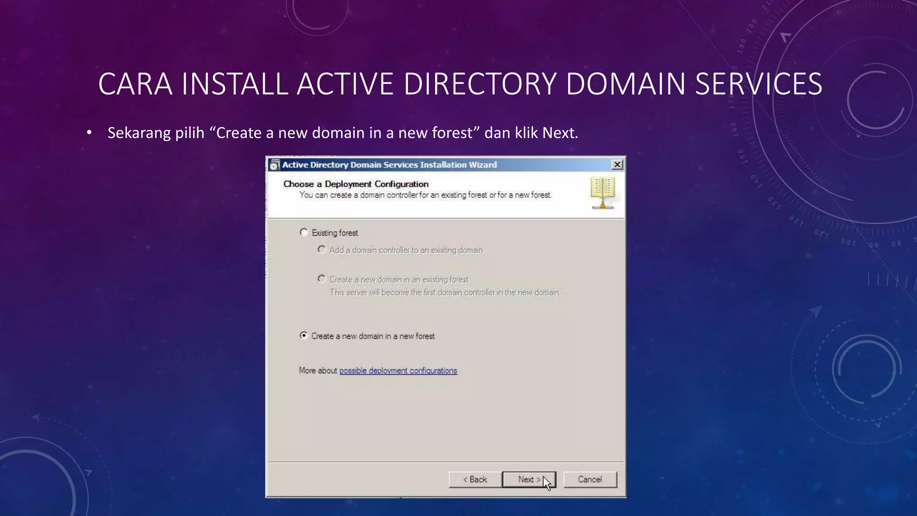
Task: Select Create a new domain in existing forest
Action: coord(321,279)
